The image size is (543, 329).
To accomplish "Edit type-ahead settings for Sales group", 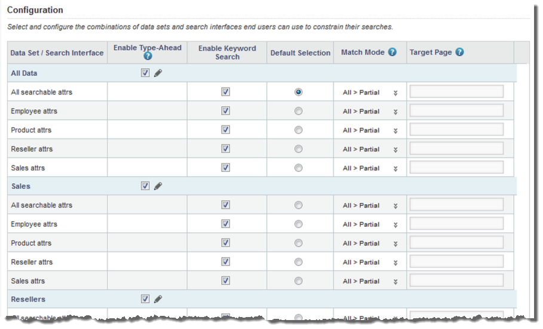I will (x=158, y=186).
